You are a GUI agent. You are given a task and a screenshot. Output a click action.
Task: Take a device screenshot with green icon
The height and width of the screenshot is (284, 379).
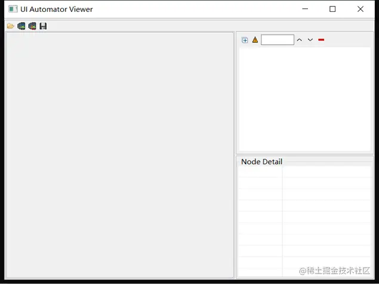21,26
